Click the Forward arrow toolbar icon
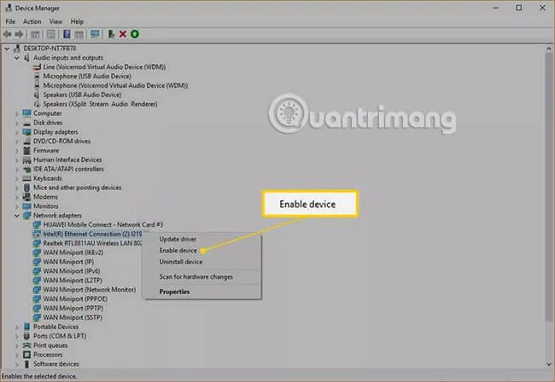This screenshot has width=555, height=382. 19,34
